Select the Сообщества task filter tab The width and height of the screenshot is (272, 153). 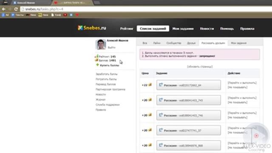coord(174,43)
